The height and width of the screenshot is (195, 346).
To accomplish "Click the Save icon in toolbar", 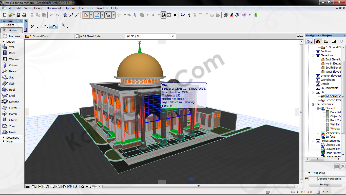I will 18,15.
